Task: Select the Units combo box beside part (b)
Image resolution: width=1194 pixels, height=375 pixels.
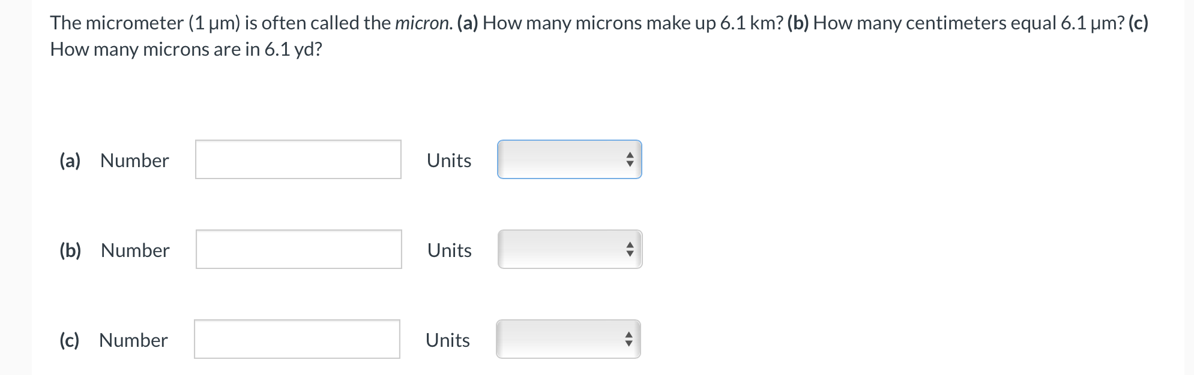Action: click(x=568, y=250)
